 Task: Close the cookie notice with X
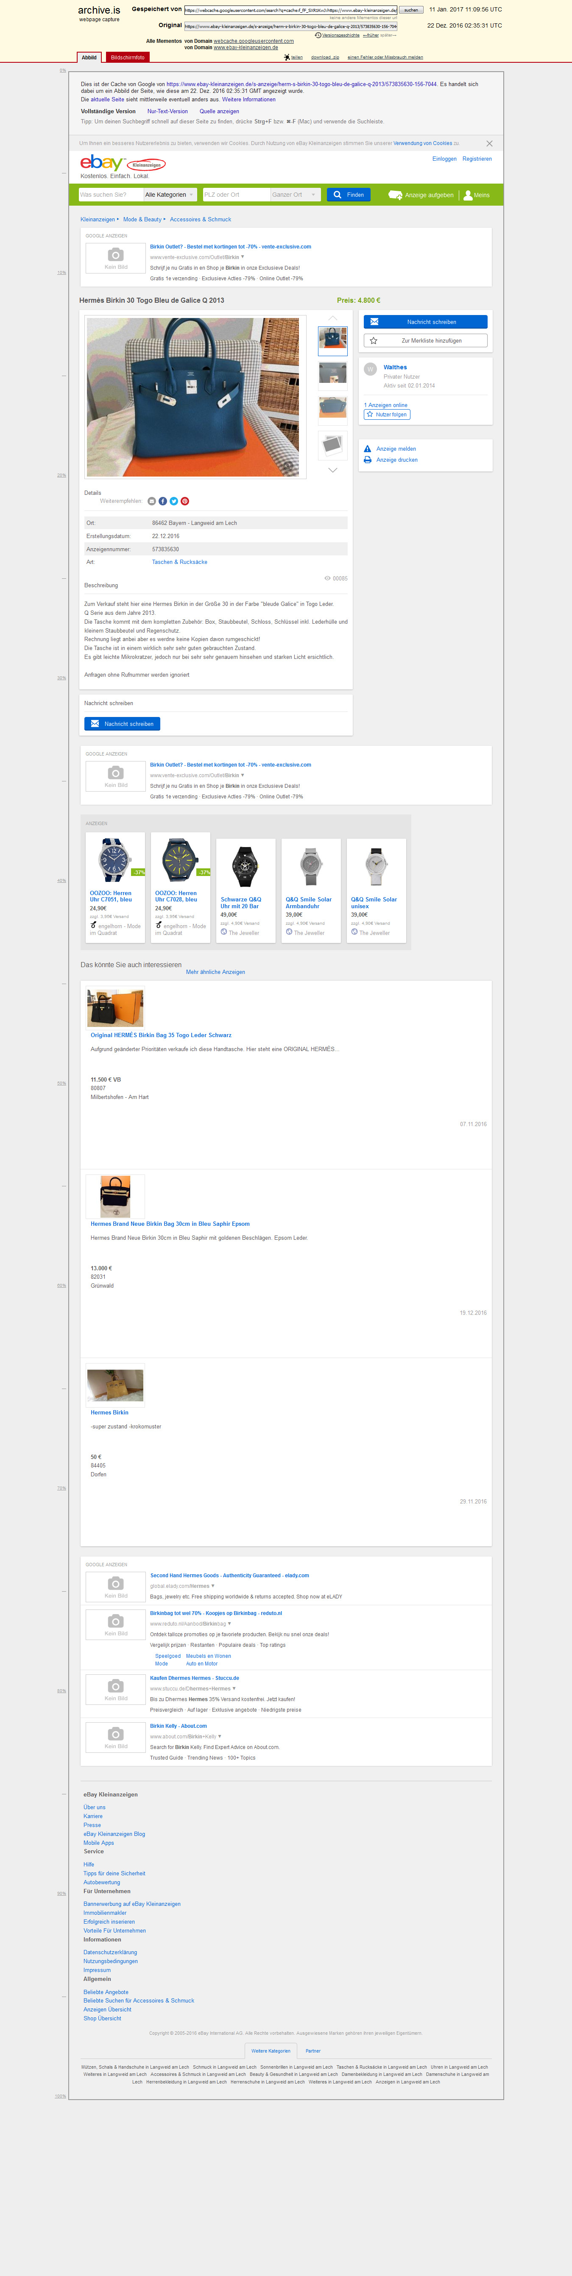tap(489, 143)
